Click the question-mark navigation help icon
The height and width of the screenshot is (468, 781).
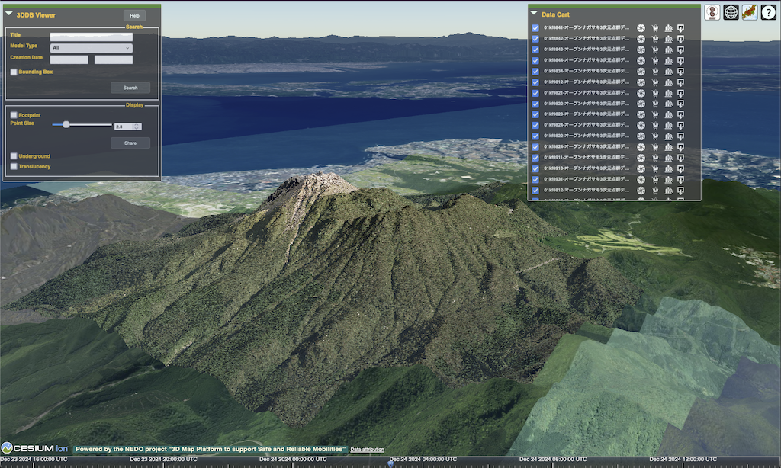point(769,12)
